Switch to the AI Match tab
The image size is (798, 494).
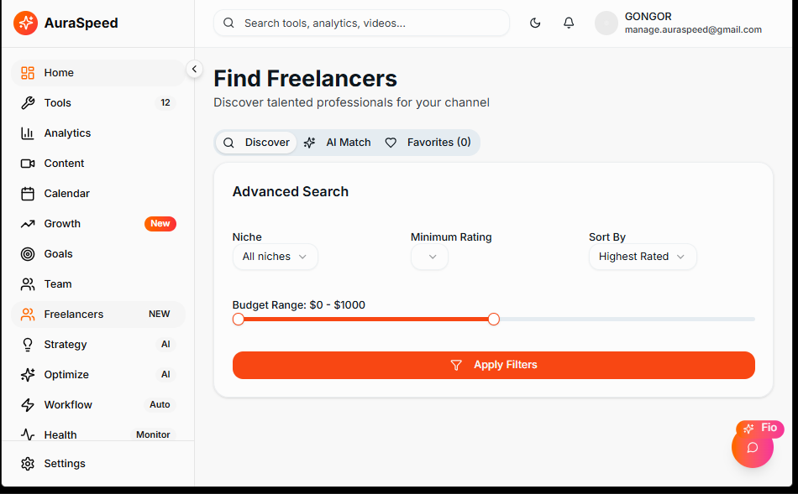pos(338,143)
